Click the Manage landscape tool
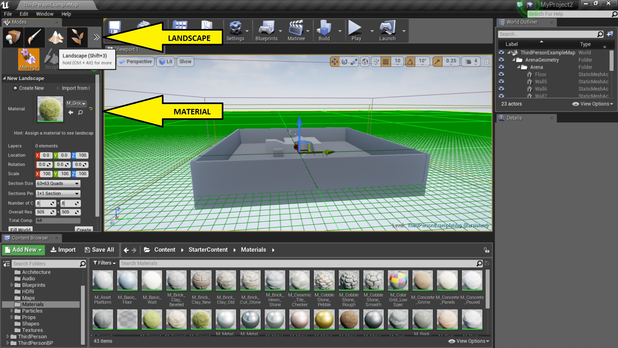This screenshot has height=348, width=618. [29, 59]
